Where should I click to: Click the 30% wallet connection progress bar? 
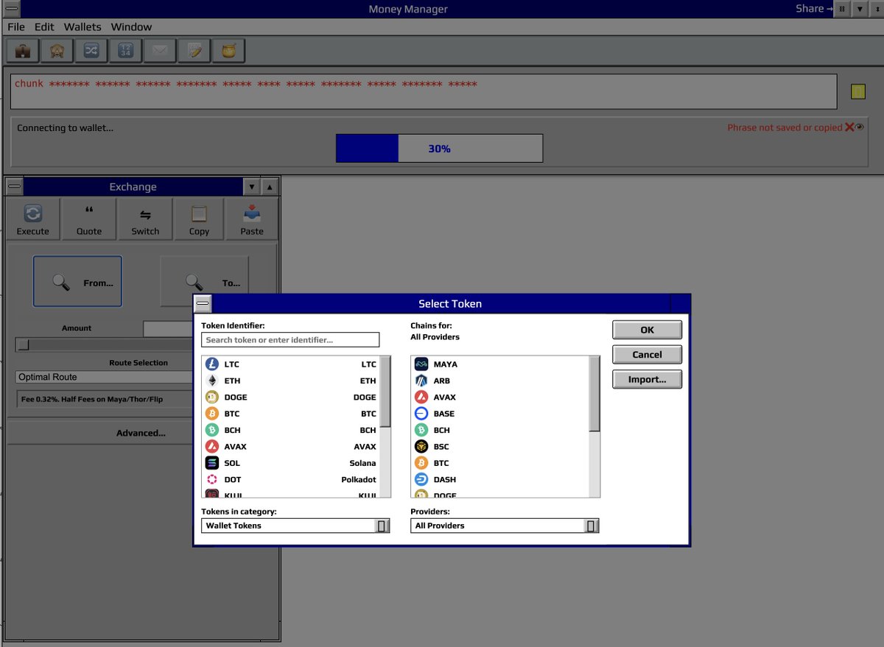[439, 148]
